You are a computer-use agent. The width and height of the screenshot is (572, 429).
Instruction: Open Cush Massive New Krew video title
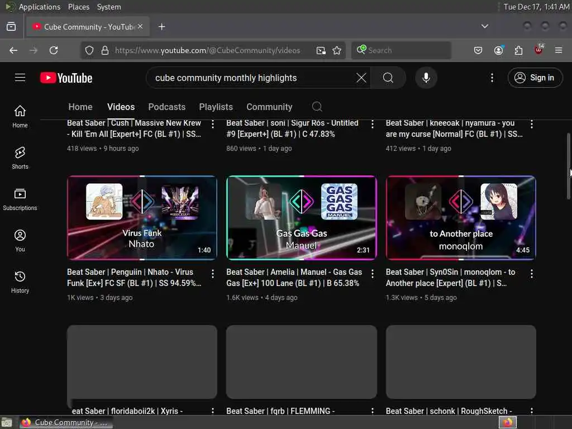134,128
